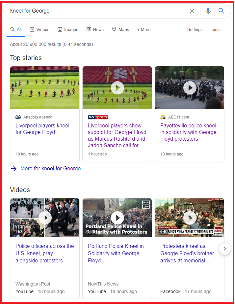The width and height of the screenshot is (235, 305).
Task: Play the ABC11 Fayetteville police video
Action: point(190,88)
